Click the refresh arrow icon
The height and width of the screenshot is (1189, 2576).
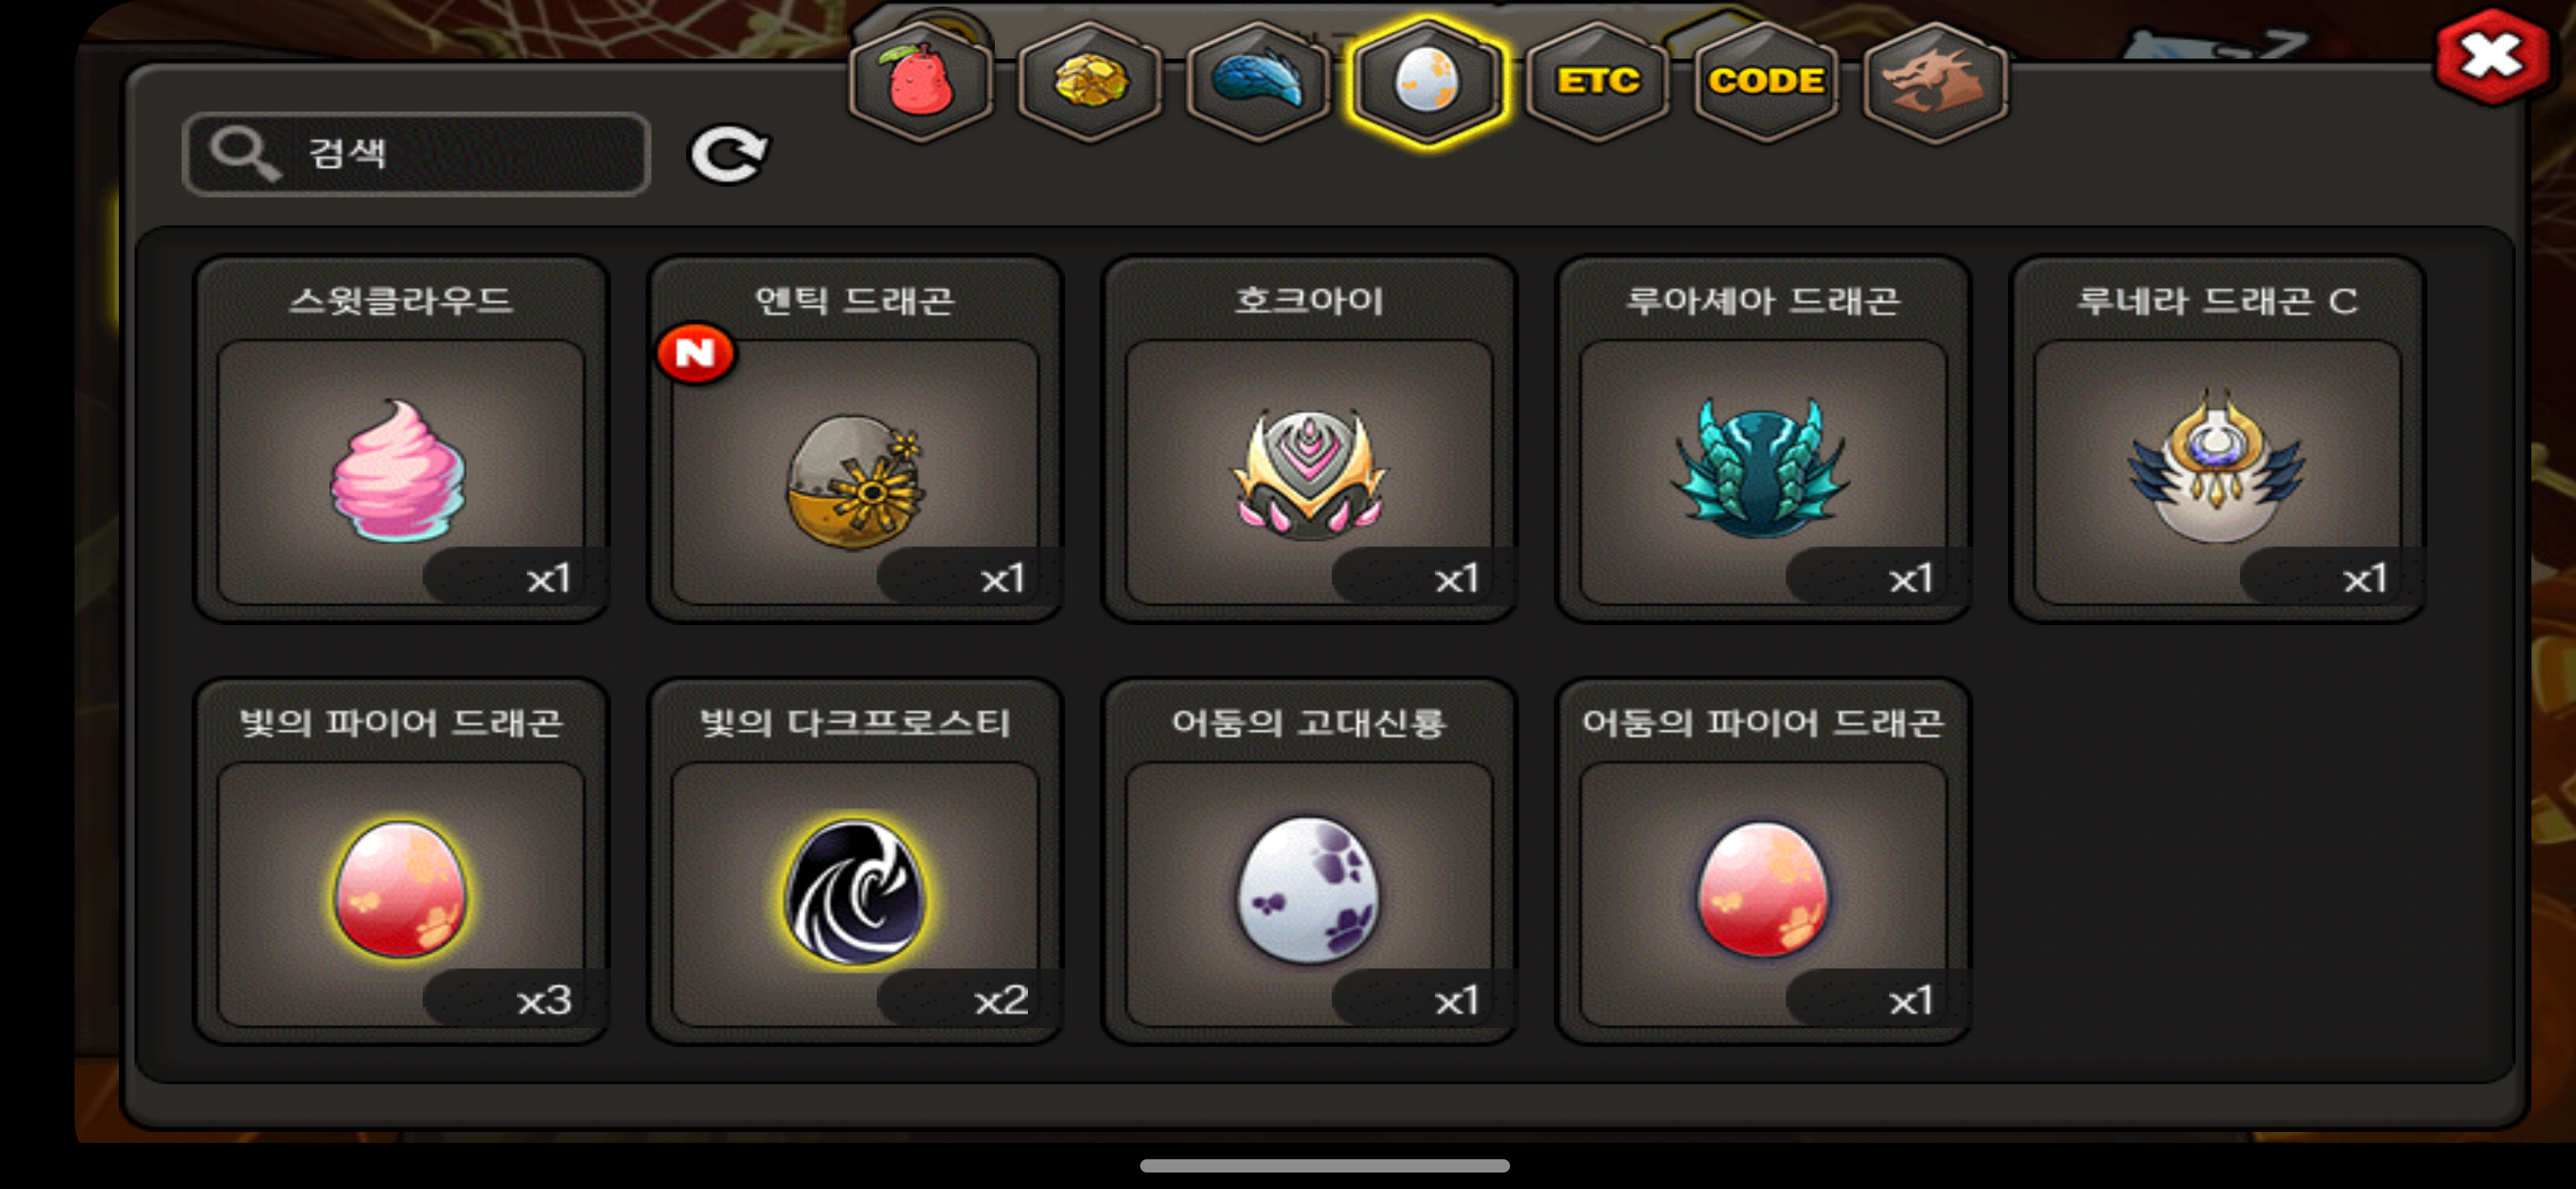[729, 154]
